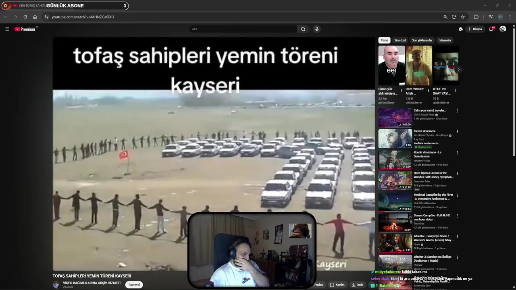
Task: Open browser home page icon
Action: coord(35,17)
